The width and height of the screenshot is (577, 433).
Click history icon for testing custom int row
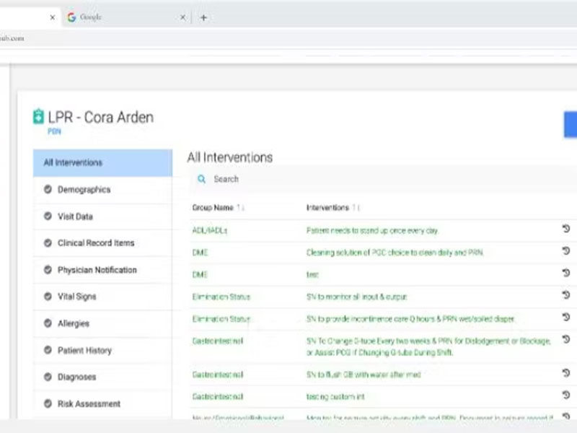565,395
